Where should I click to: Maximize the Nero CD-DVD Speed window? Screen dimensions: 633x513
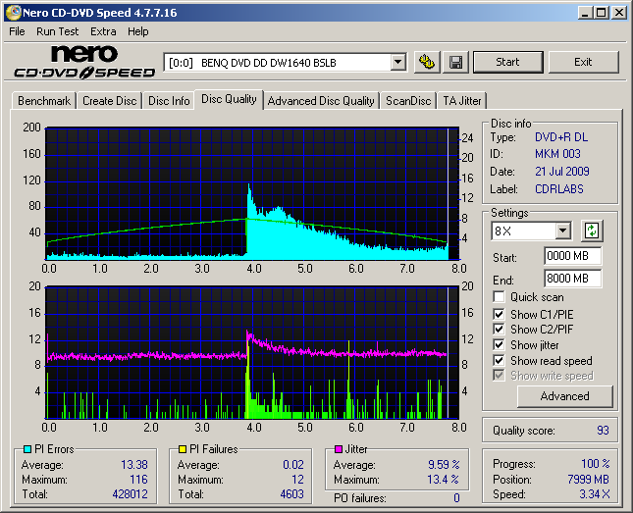(602, 13)
